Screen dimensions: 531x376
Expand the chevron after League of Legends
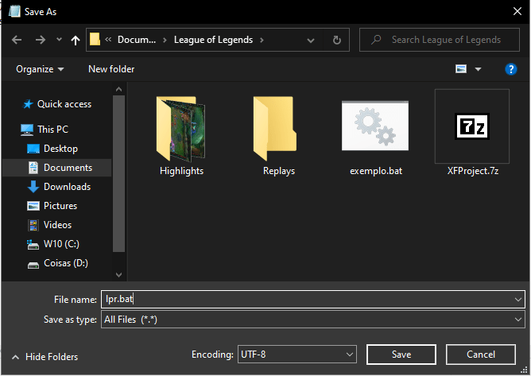[262, 40]
